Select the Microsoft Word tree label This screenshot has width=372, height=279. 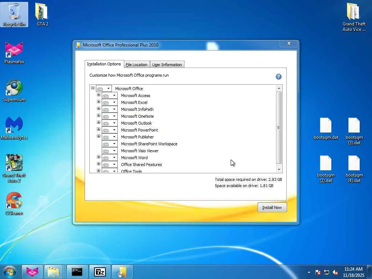[x=134, y=158]
